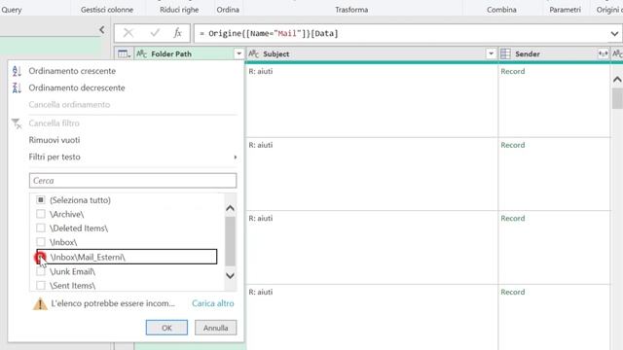623x350 pixels.
Task: Check the \Archive\ folder checkbox
Action: (x=41, y=214)
